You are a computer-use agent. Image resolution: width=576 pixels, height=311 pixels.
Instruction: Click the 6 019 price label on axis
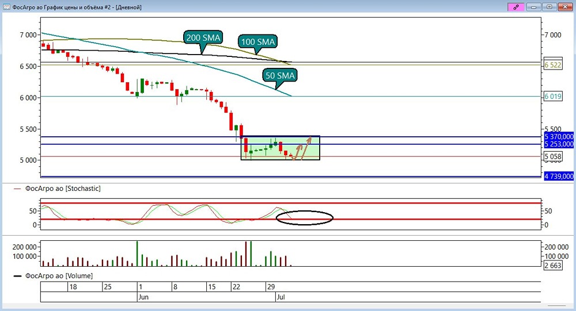(x=553, y=97)
